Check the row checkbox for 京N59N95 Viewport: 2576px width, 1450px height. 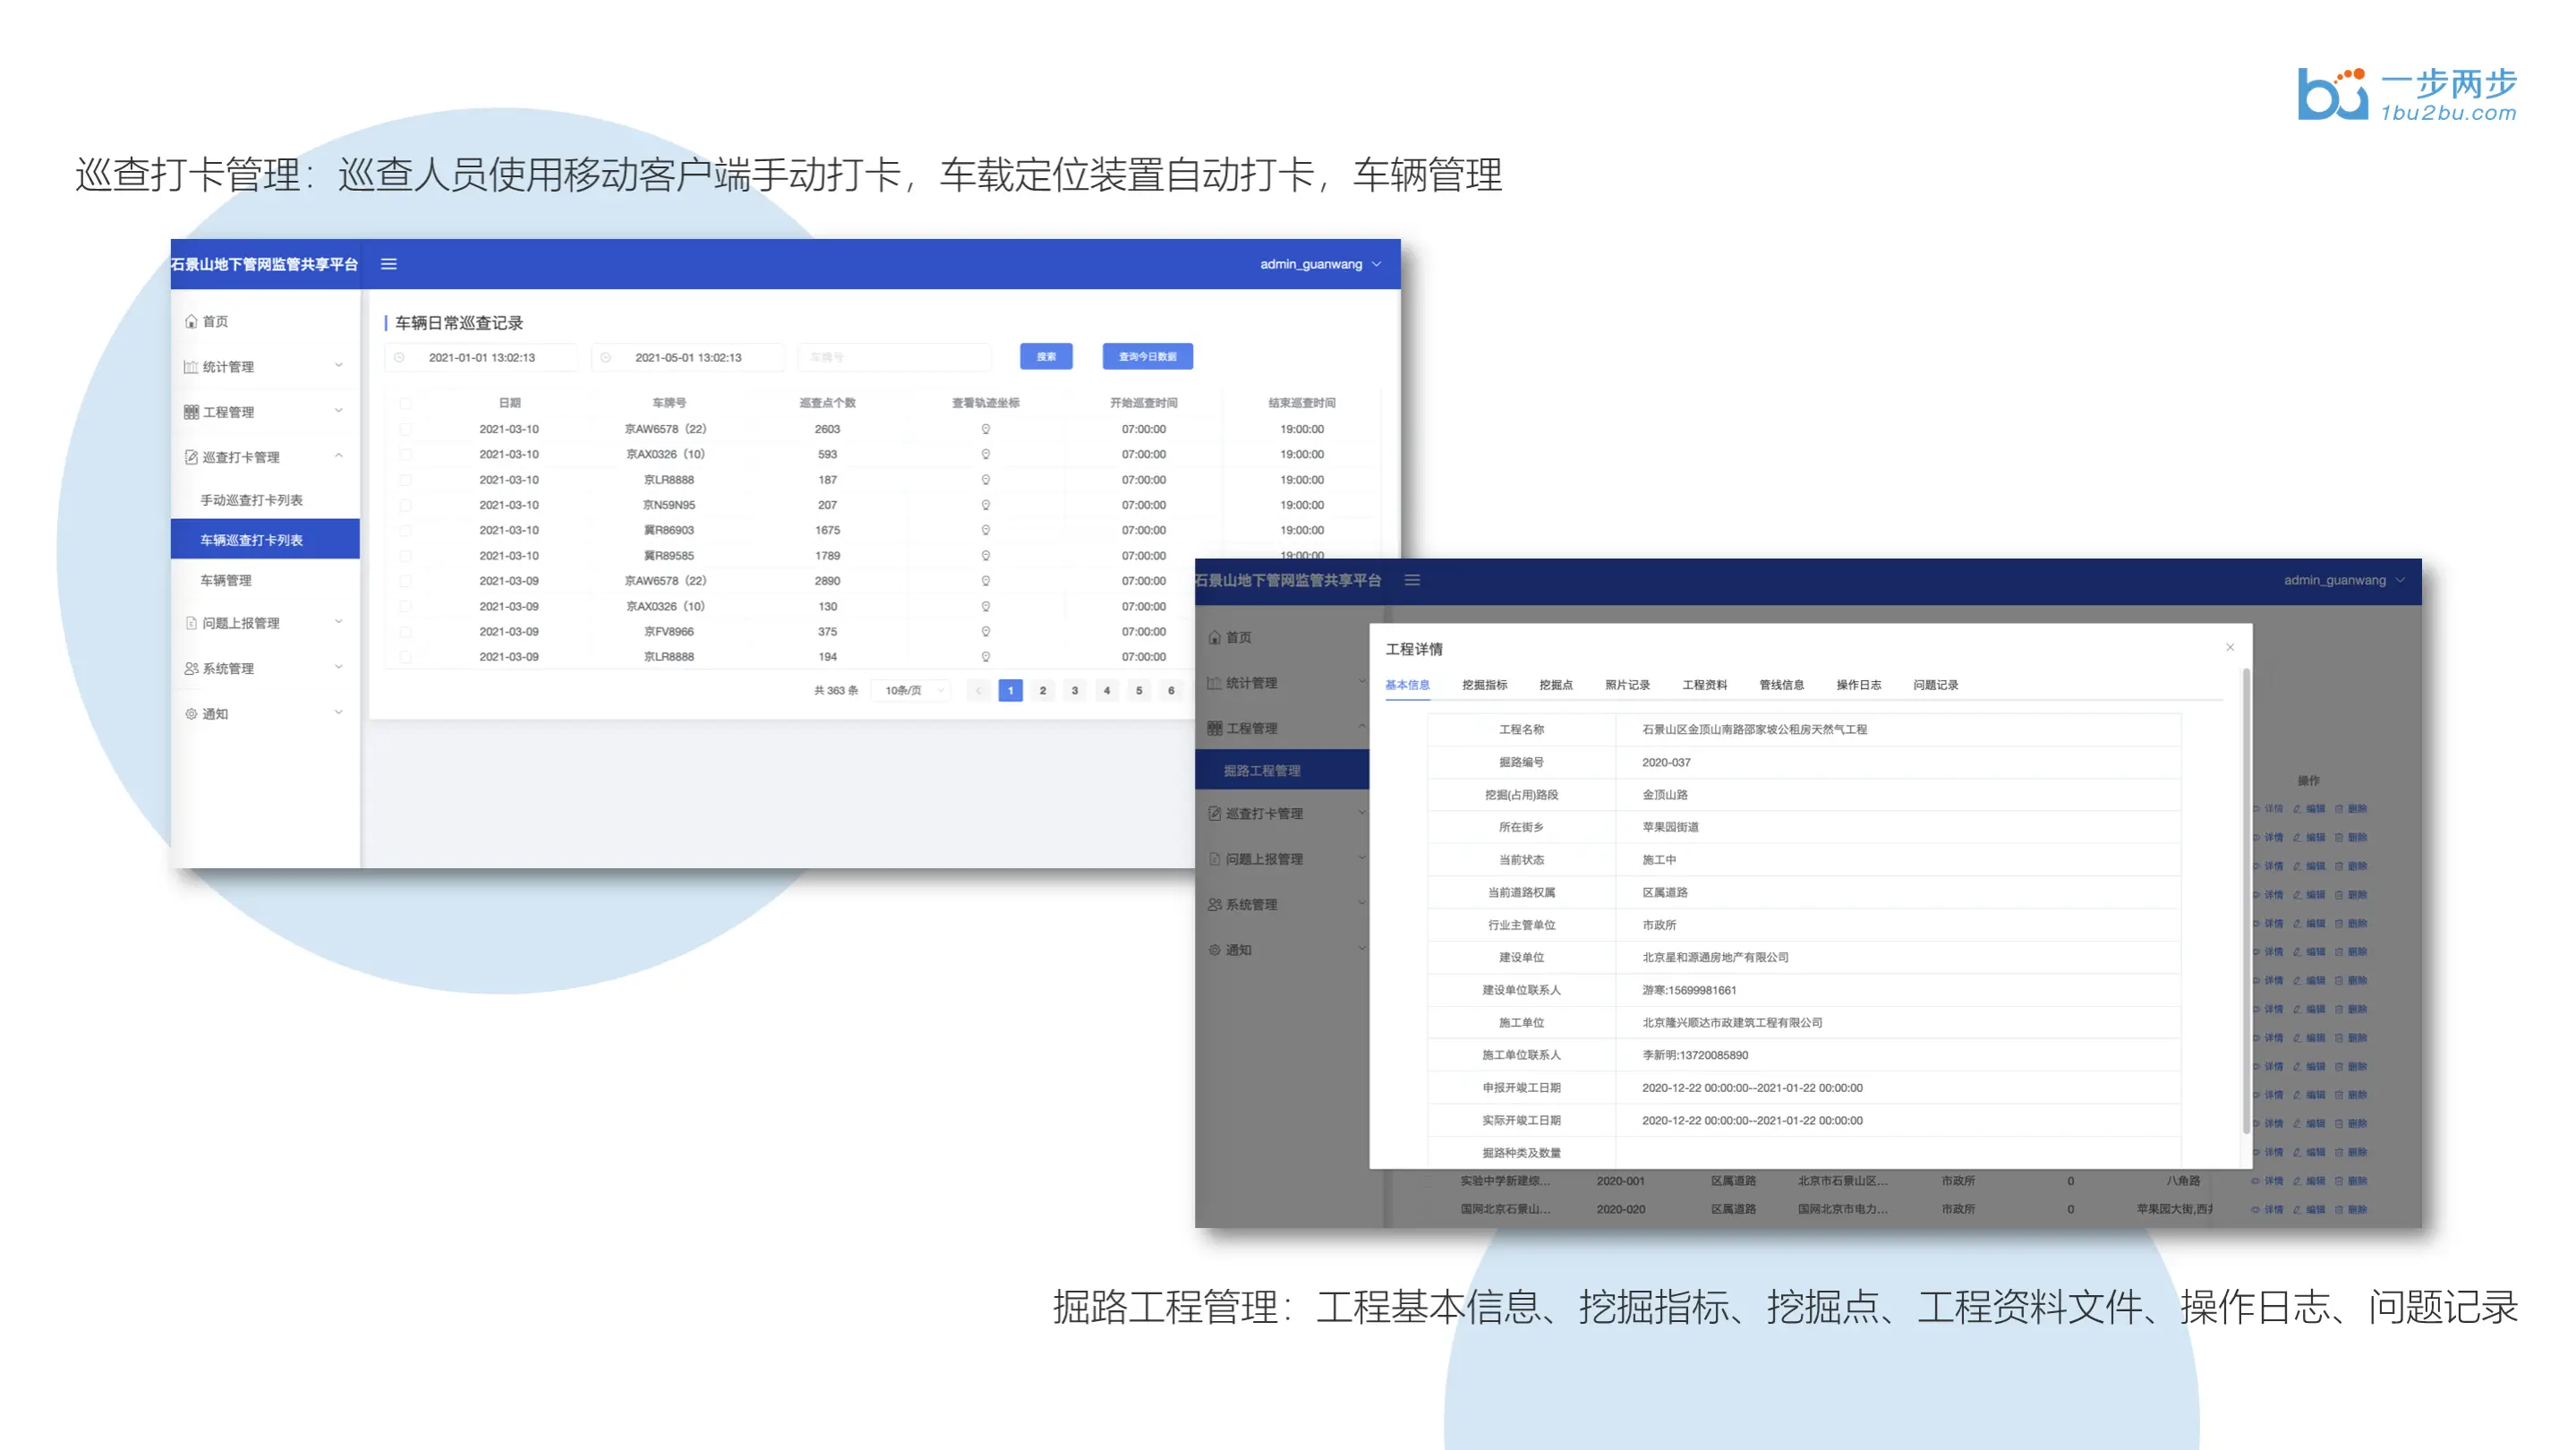405,505
